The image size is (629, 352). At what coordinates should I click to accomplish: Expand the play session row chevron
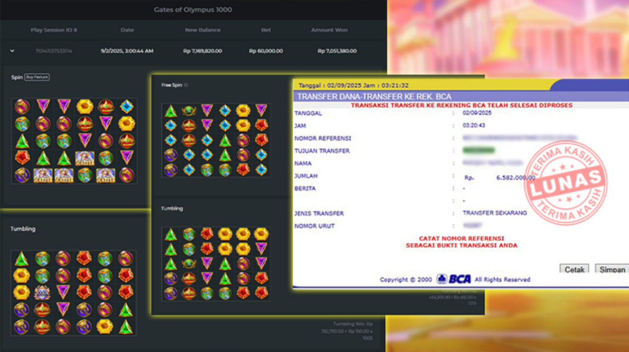point(12,51)
